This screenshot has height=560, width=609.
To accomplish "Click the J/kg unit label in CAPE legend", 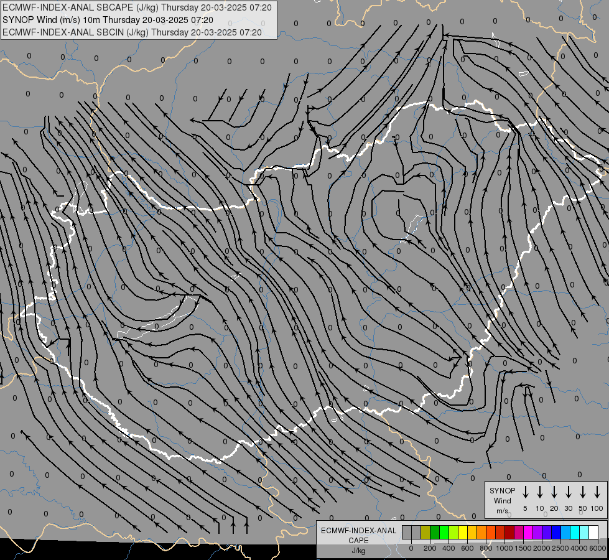I will (358, 551).
